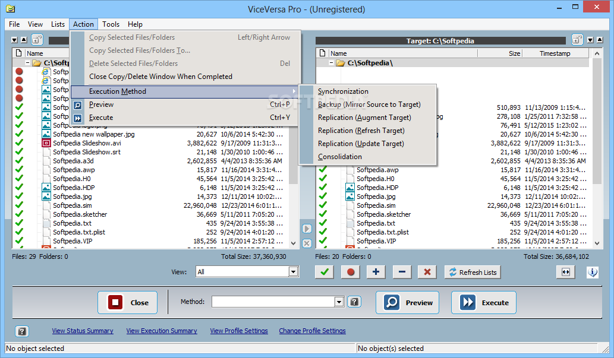Open the Tools menu
Screen dimensions: 614x358
tap(111, 24)
